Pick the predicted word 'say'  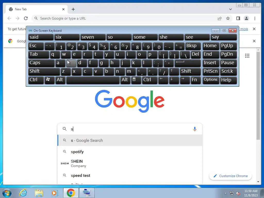[x=224, y=37]
